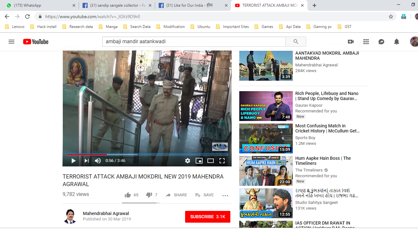Image resolution: width=418 pixels, height=229 pixels.
Task: Open the Manga bookmark folder
Action: [x=108, y=27]
